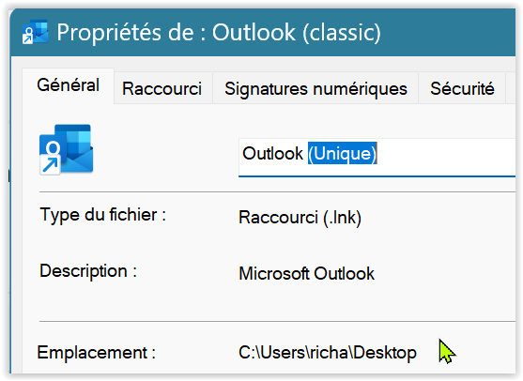Open the Général tab
The image size is (523, 381).
tap(68, 85)
